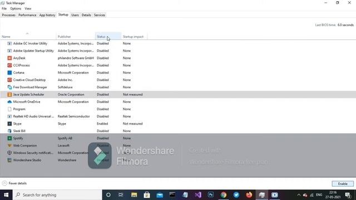Viewport: 356px width, 200px height.
Task: Open Windows Start menu
Action: [6, 195]
